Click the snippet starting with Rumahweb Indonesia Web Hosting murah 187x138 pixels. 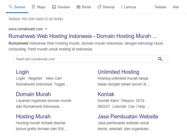click(x=86, y=46)
